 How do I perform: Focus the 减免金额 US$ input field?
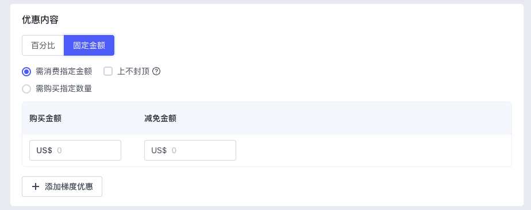(x=190, y=150)
